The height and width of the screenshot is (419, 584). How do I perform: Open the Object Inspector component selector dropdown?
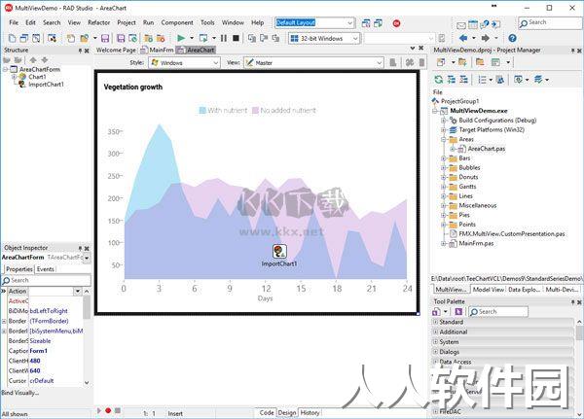pos(87,258)
